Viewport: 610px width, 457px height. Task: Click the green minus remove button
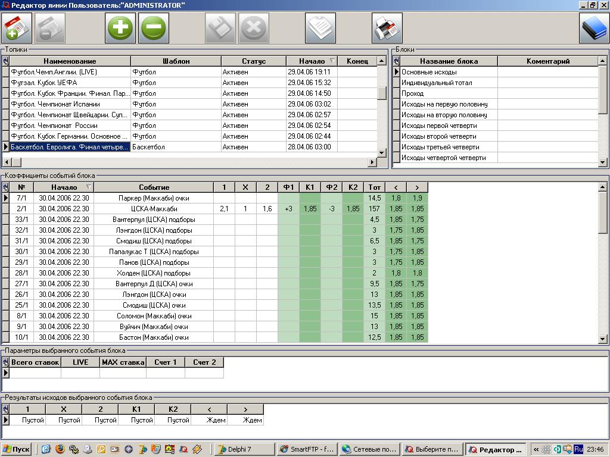154,28
